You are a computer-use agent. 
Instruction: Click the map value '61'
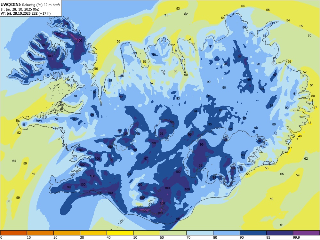282,225
